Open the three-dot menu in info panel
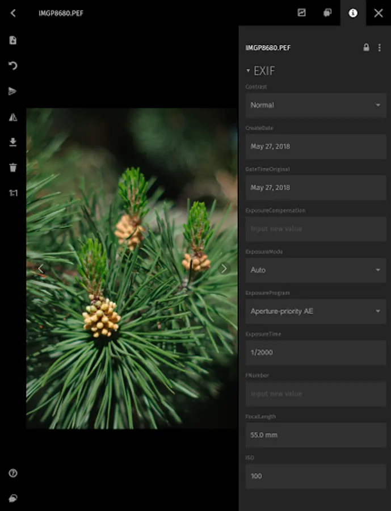The height and width of the screenshot is (511, 391). click(379, 48)
